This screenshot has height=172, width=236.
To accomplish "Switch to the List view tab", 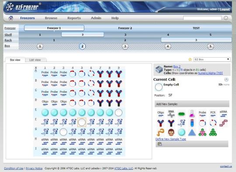I will click(35, 60).
